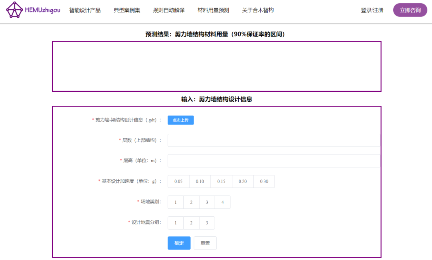Image resolution: width=432 pixels, height=260 pixels.
Task: Select 场地类别 option 1
Action: click(176, 202)
